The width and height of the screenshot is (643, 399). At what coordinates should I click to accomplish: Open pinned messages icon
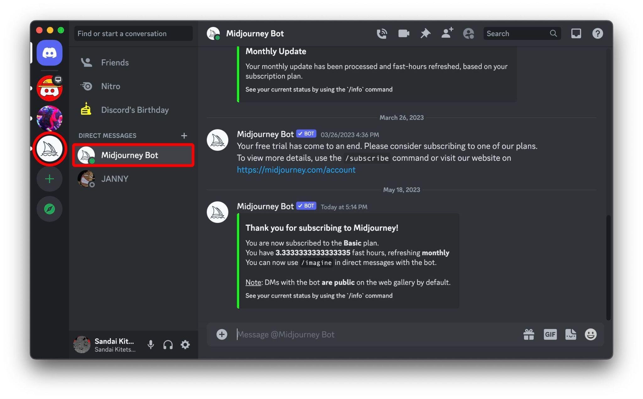pyautogui.click(x=425, y=33)
